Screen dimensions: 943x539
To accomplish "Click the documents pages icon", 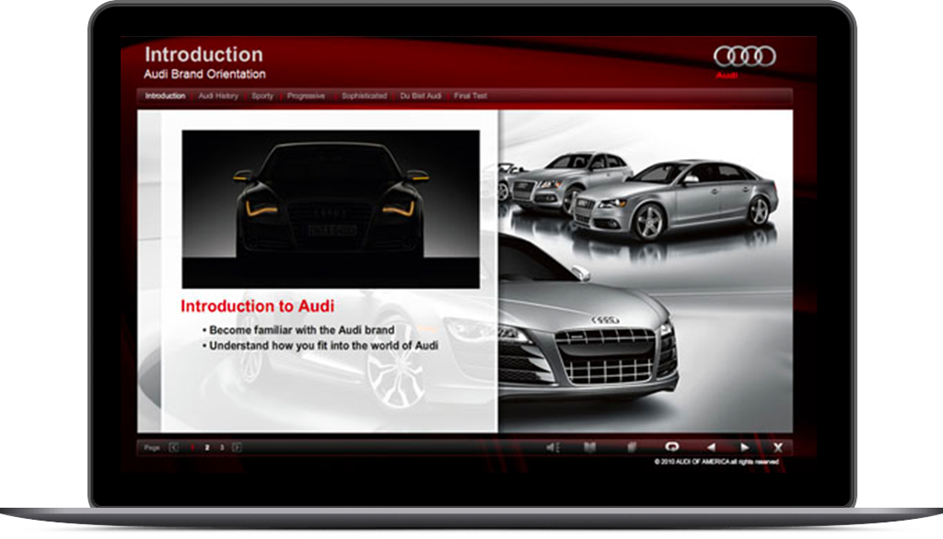I will [632, 448].
